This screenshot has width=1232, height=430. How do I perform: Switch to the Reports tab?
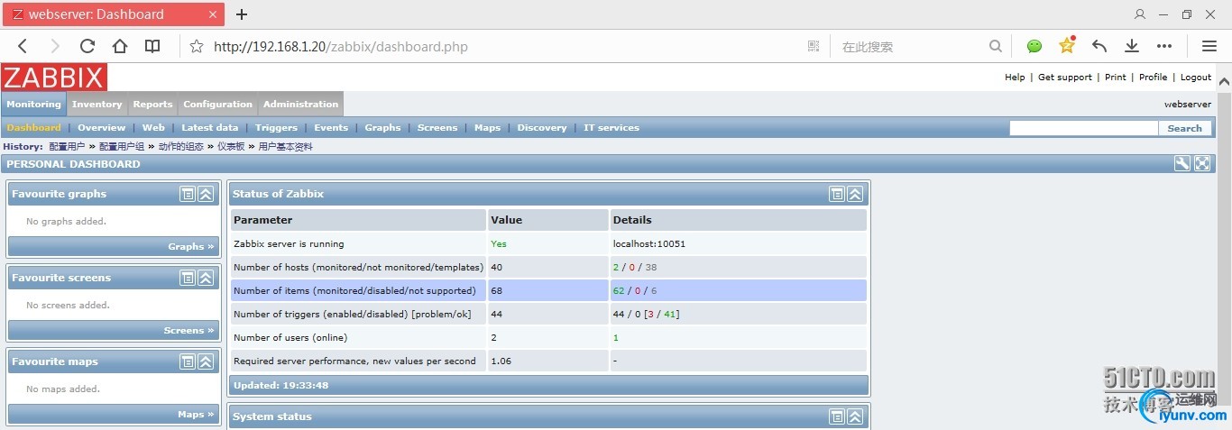tap(152, 104)
